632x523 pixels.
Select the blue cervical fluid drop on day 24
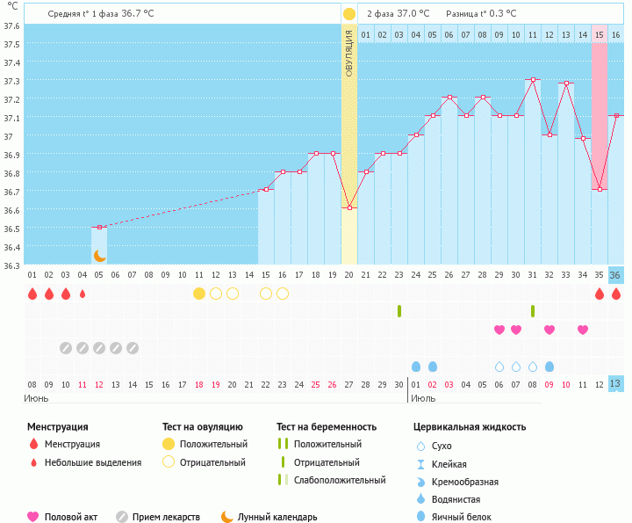tap(416, 367)
